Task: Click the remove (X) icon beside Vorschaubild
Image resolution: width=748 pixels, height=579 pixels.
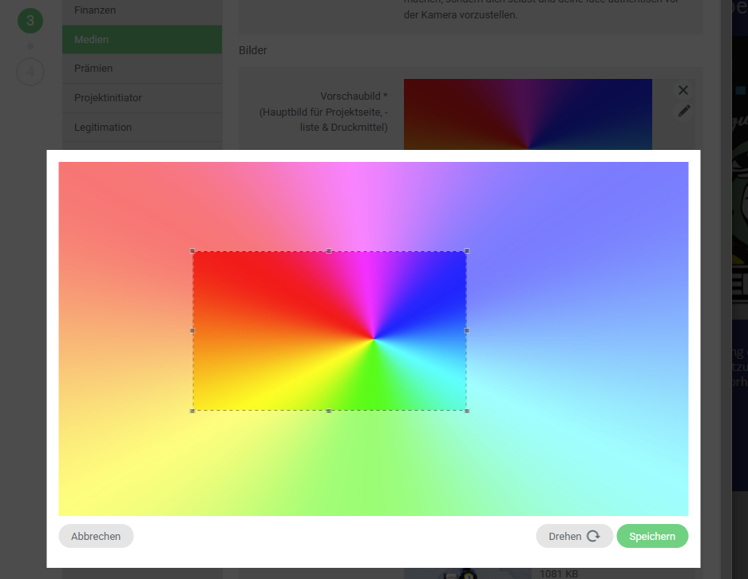Action: coord(683,90)
